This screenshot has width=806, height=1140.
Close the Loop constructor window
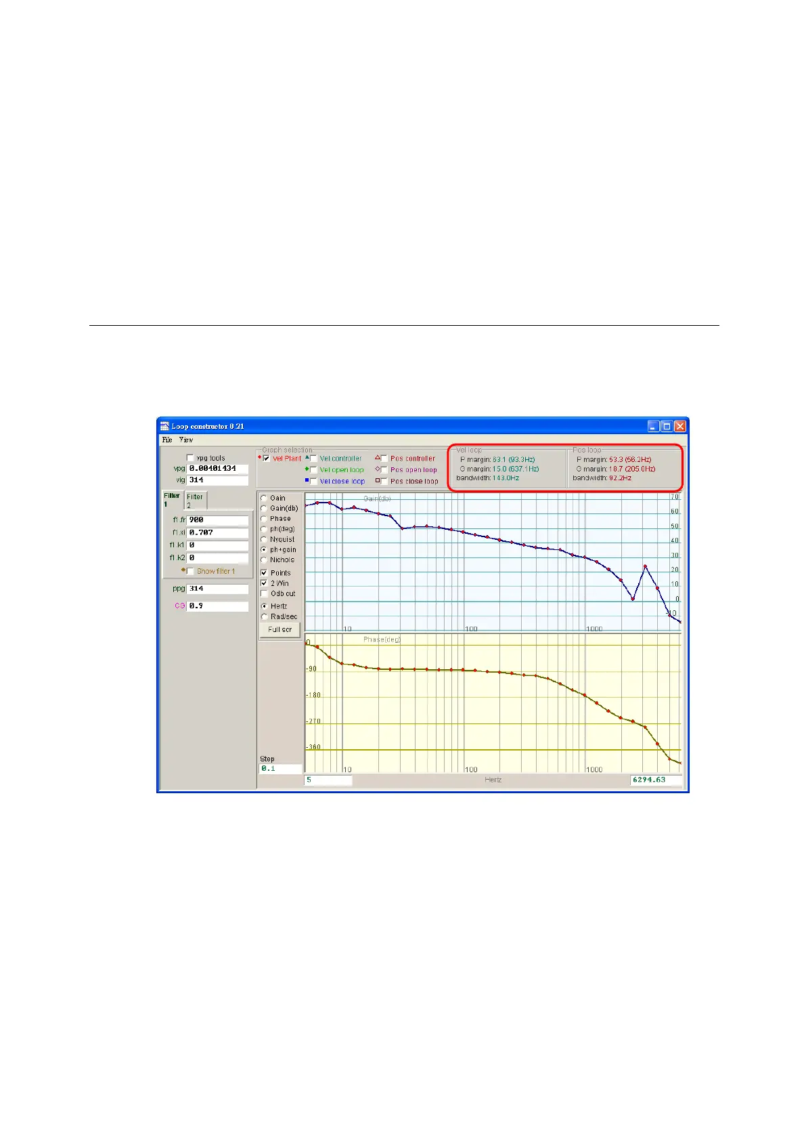point(680,426)
